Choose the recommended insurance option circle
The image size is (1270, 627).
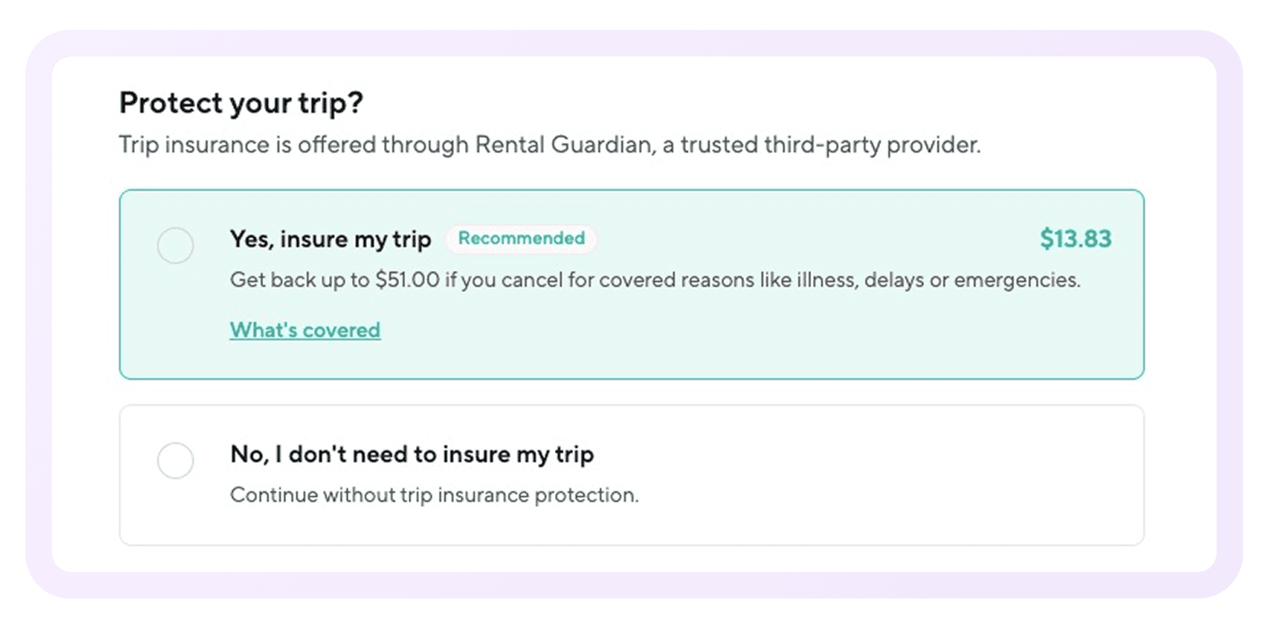[176, 246]
